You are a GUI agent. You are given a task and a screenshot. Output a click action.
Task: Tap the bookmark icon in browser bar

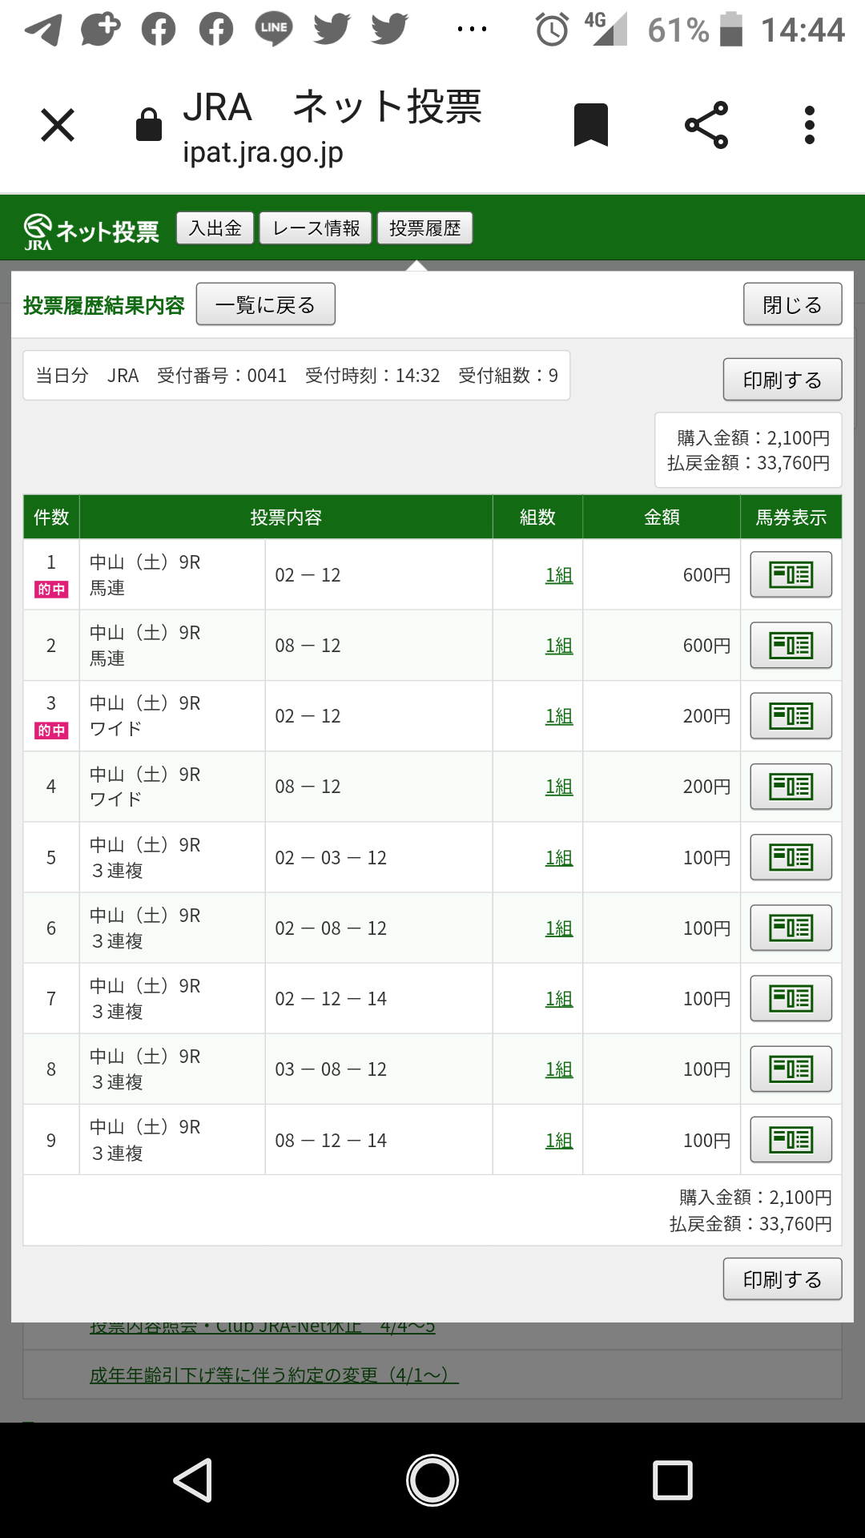[x=591, y=125]
